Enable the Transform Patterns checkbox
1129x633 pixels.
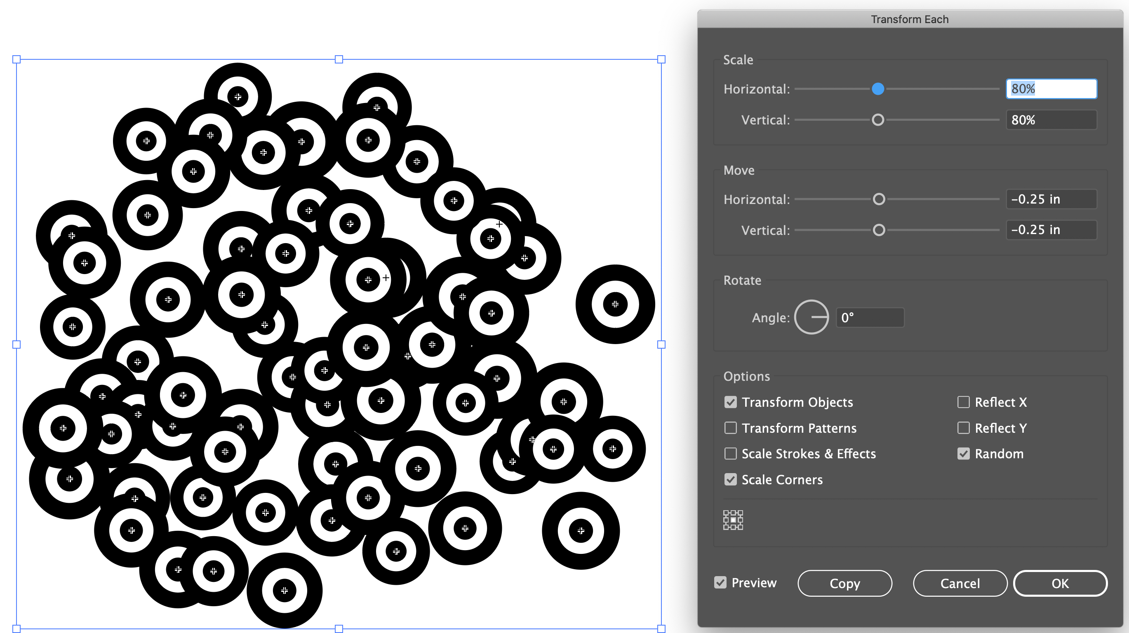coord(730,428)
